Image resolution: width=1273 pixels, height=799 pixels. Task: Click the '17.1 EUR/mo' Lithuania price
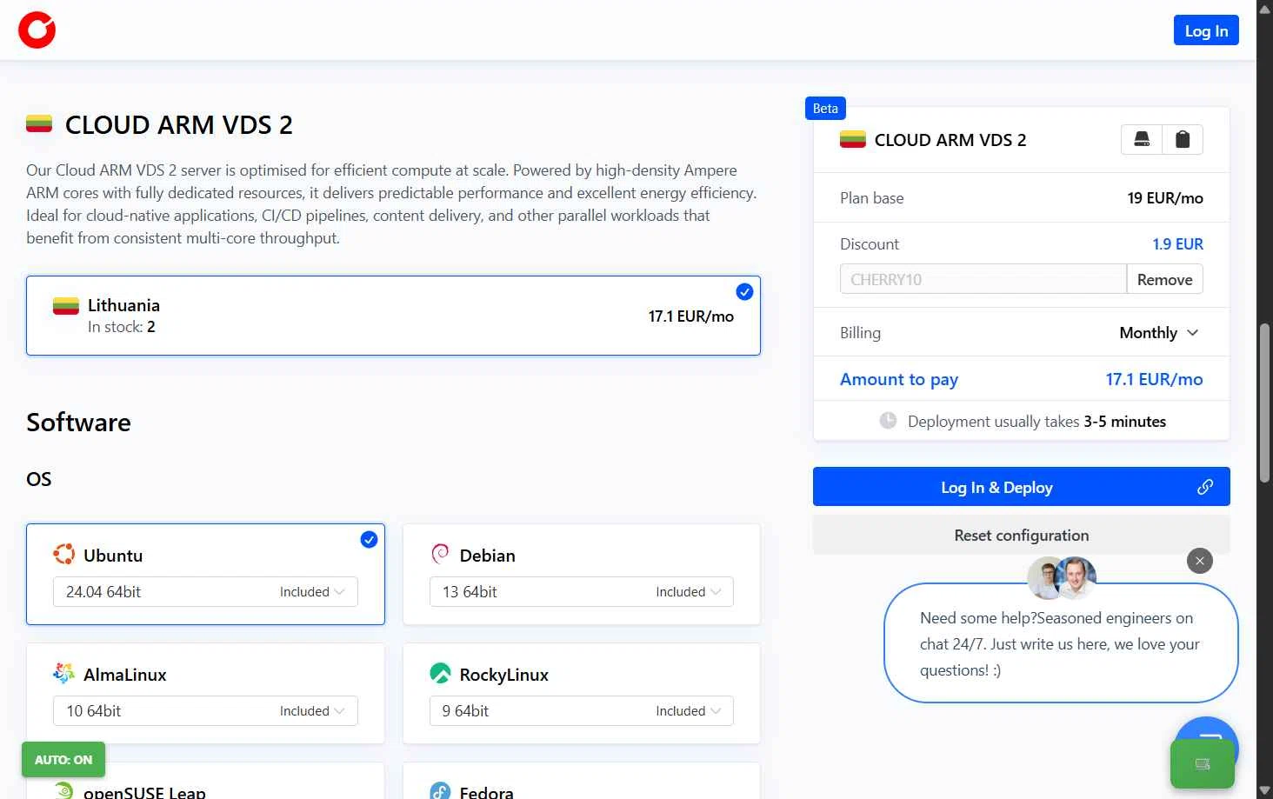690,316
